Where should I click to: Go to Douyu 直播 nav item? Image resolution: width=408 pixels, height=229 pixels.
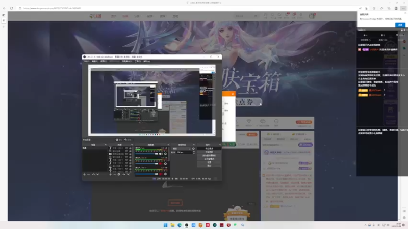(x=125, y=16)
